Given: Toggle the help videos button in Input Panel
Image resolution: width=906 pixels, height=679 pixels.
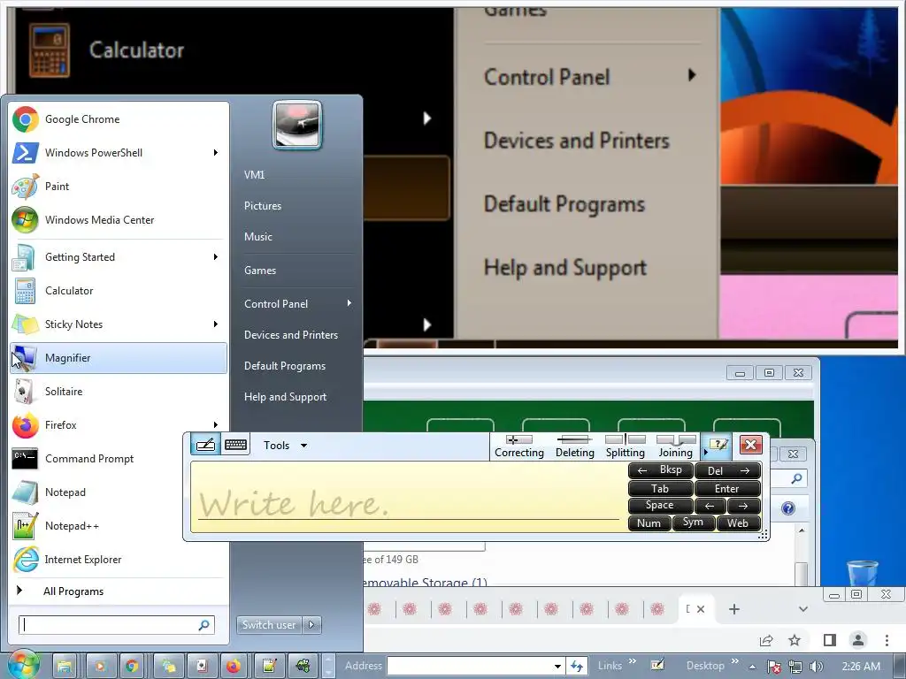Looking at the screenshot, I should pos(718,445).
